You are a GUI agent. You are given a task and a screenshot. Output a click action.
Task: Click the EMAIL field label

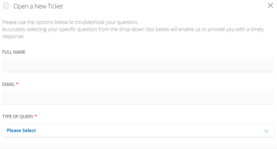coord(8,84)
